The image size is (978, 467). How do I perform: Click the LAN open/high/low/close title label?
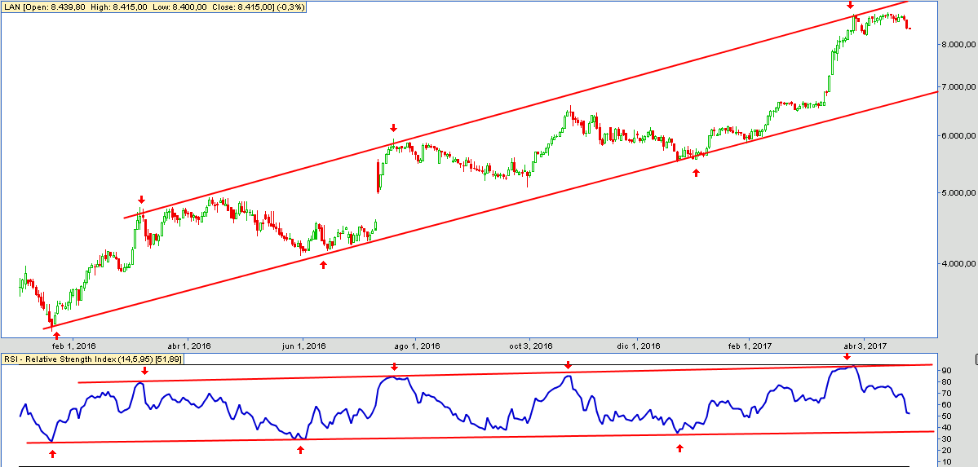click(131, 7)
